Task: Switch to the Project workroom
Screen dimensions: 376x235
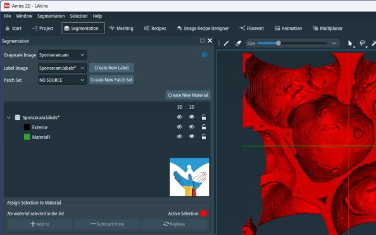Action: [x=42, y=29]
